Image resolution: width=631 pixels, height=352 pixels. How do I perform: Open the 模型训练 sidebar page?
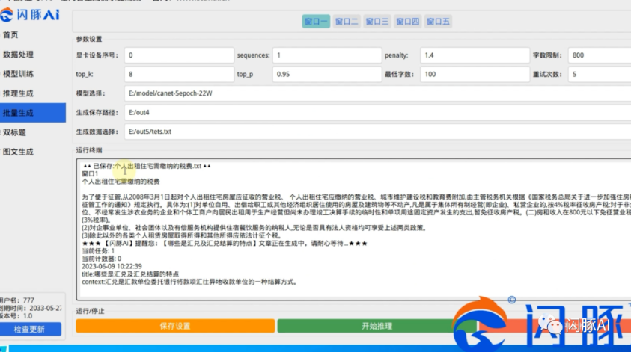pos(18,74)
